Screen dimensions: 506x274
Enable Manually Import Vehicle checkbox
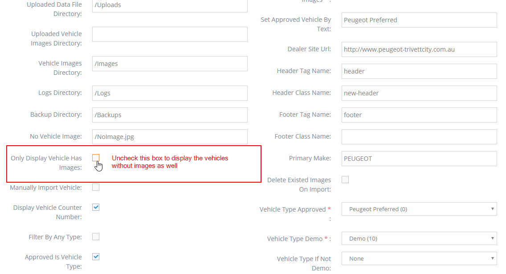96,187
